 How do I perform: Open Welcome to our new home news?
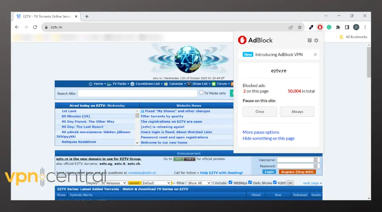pyautogui.click(x=164, y=142)
